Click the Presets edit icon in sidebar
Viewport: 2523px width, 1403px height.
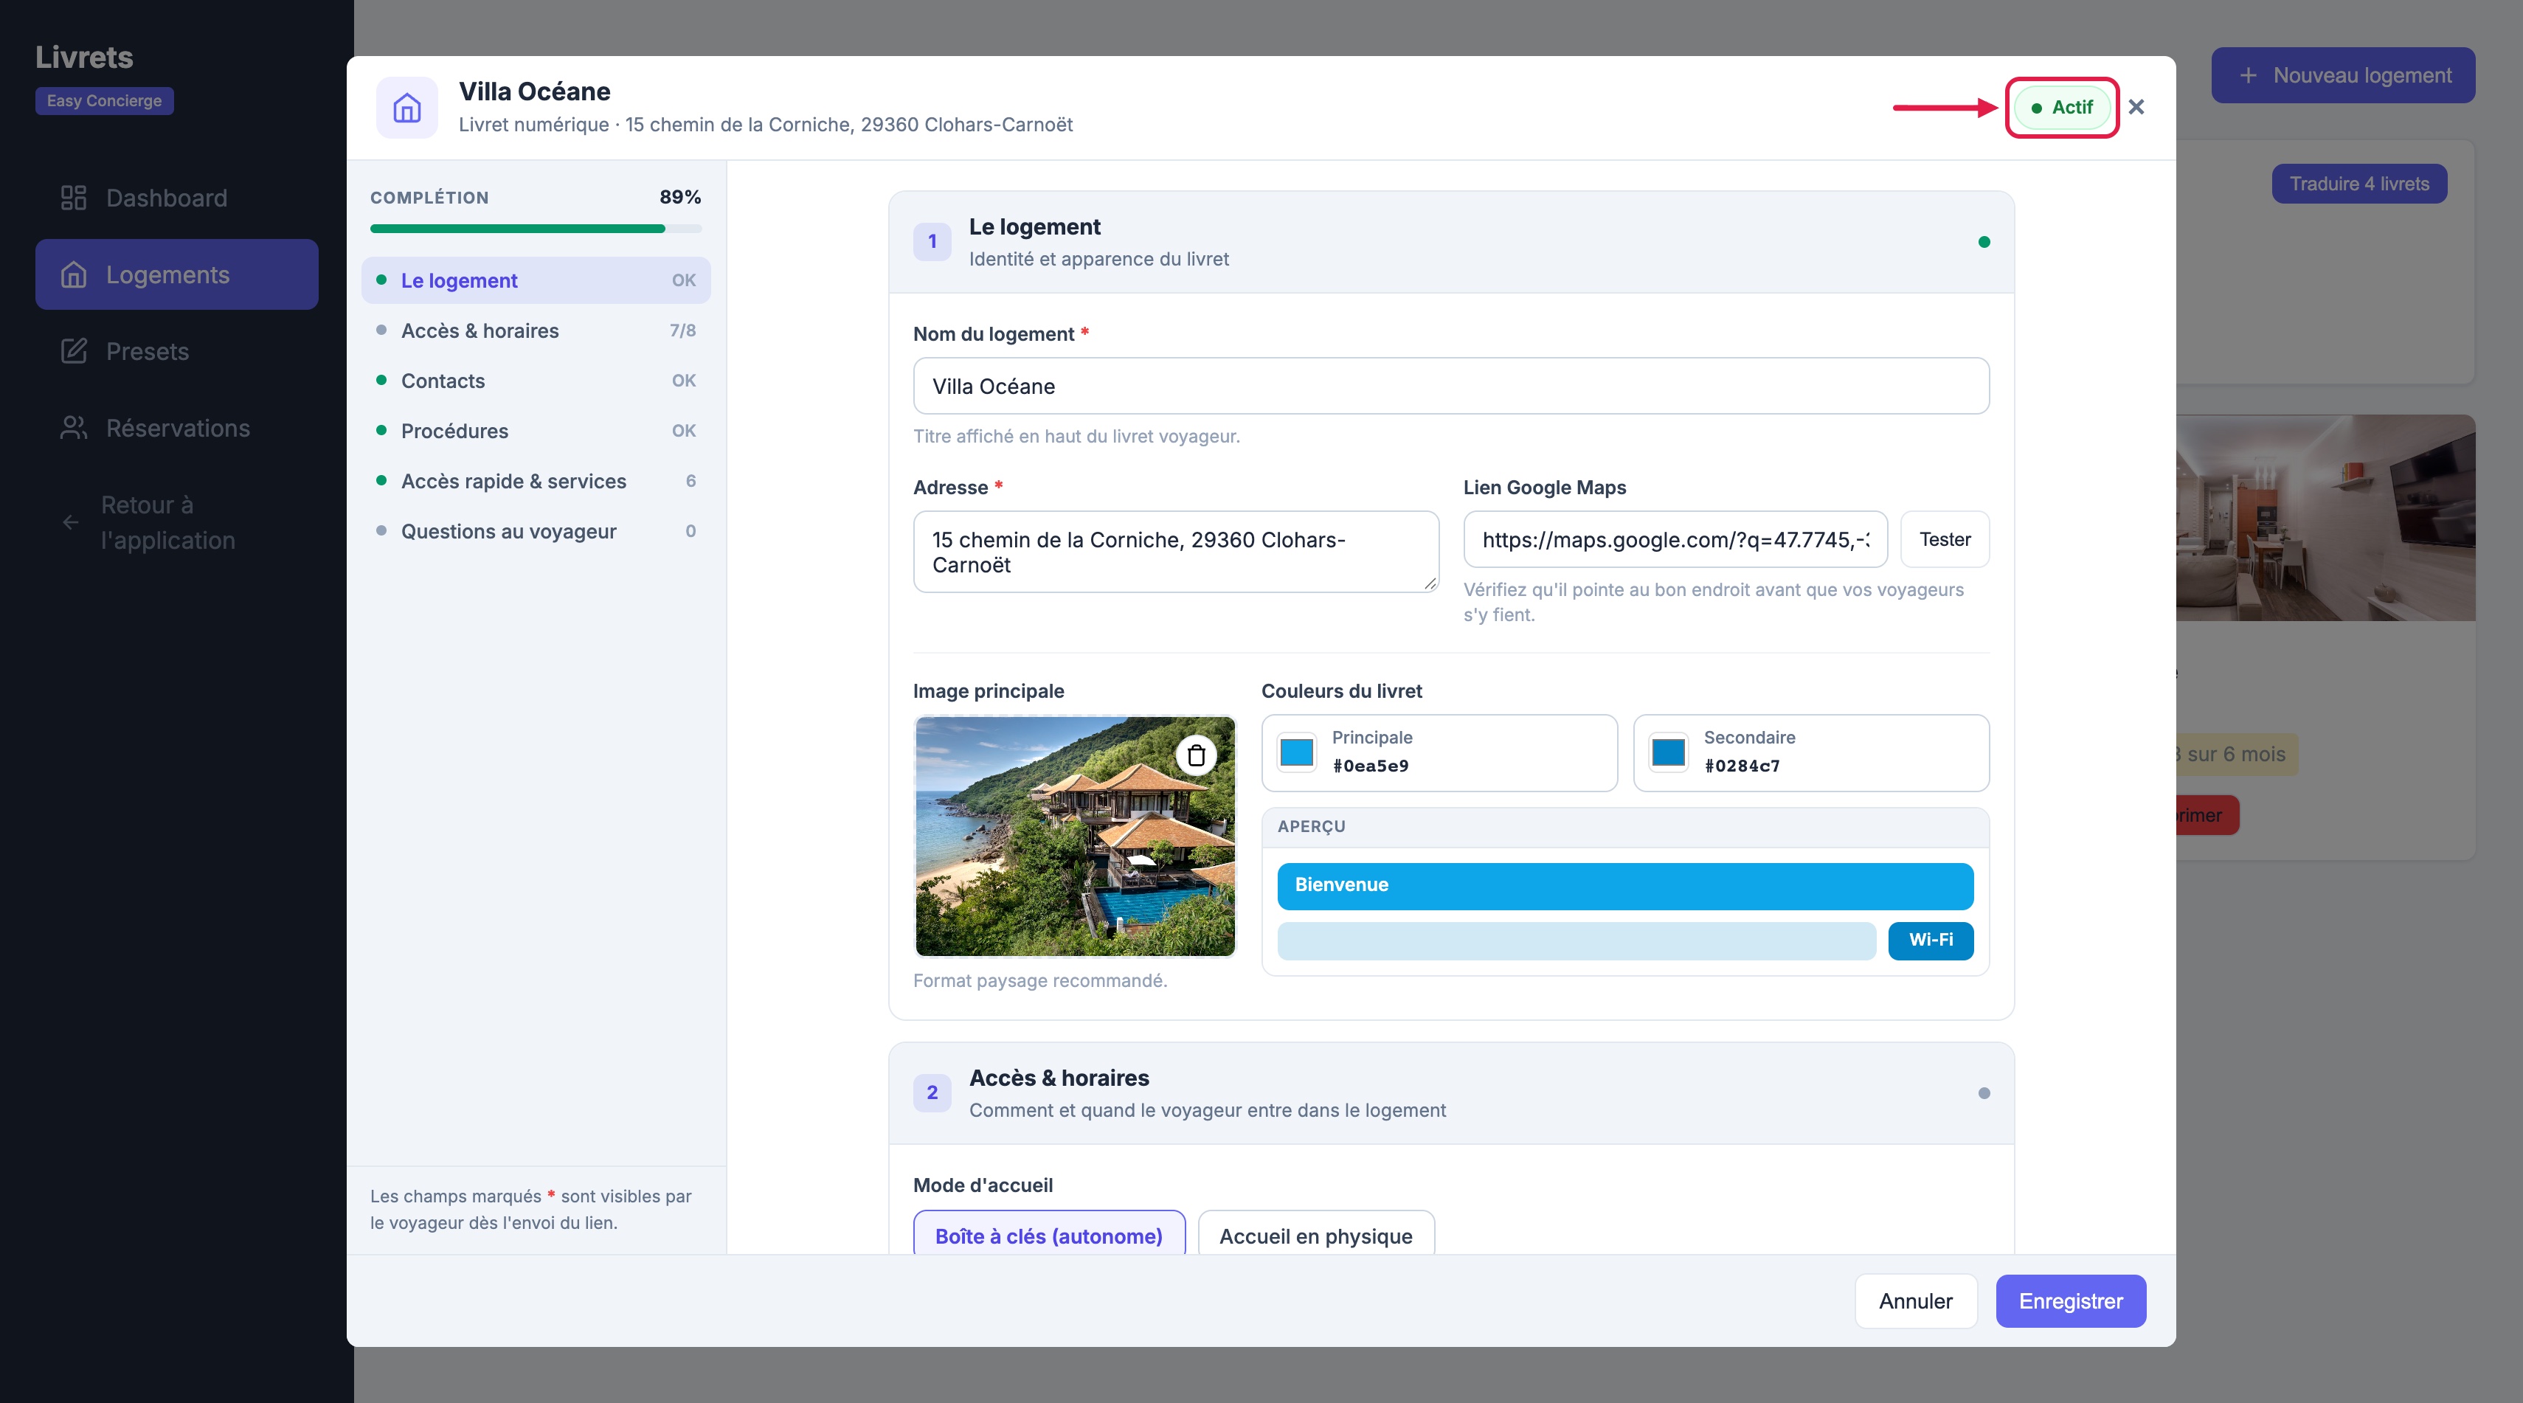tap(74, 351)
